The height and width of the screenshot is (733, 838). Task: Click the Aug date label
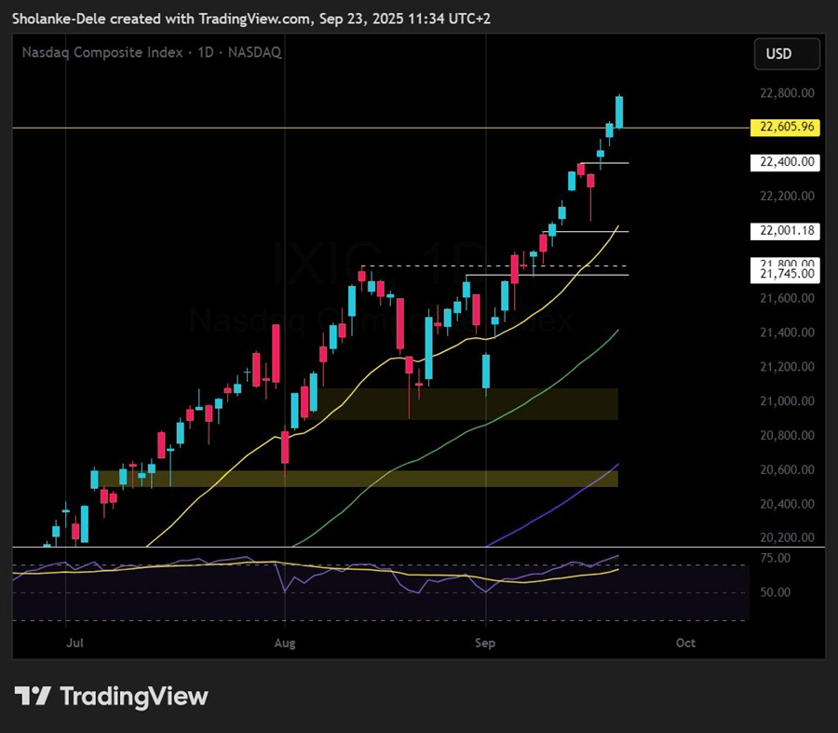pyautogui.click(x=285, y=643)
